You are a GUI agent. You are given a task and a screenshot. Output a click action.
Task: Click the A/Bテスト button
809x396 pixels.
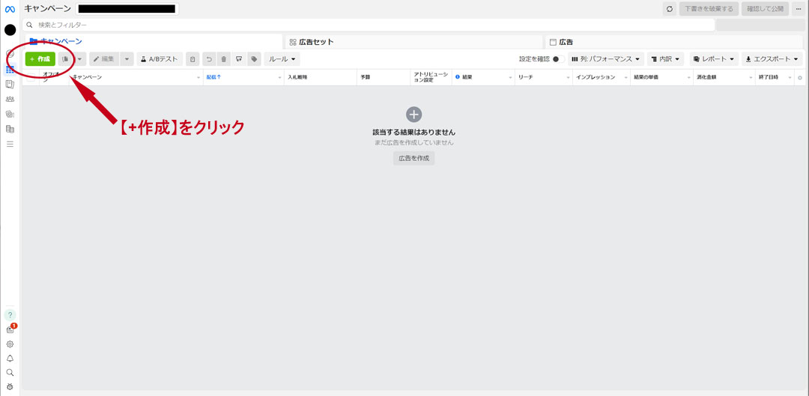click(x=160, y=59)
